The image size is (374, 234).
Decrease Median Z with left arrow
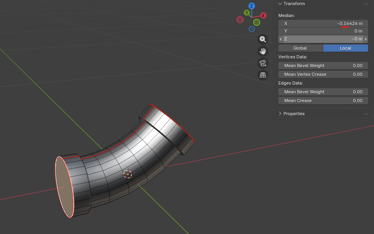point(281,39)
